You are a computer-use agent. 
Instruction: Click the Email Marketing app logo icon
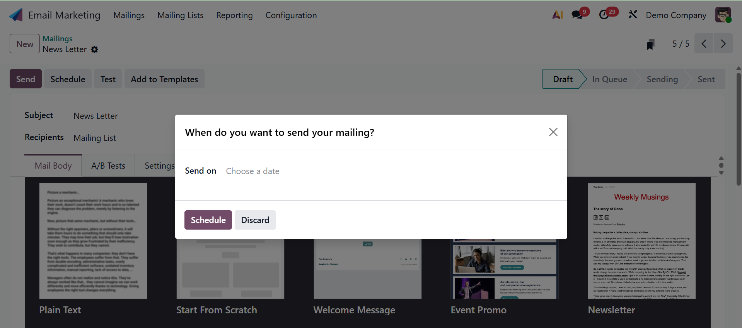16,15
